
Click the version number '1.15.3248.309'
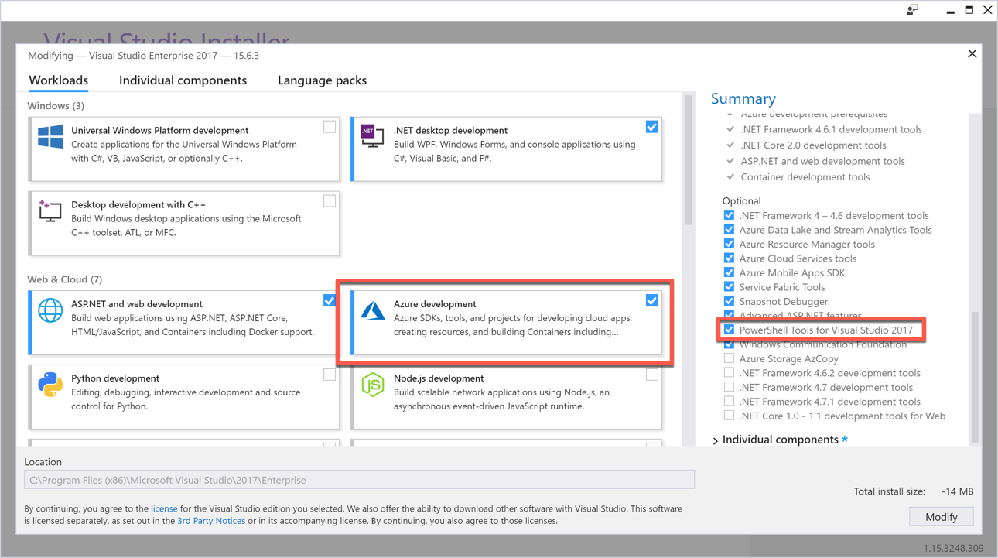tap(954, 548)
